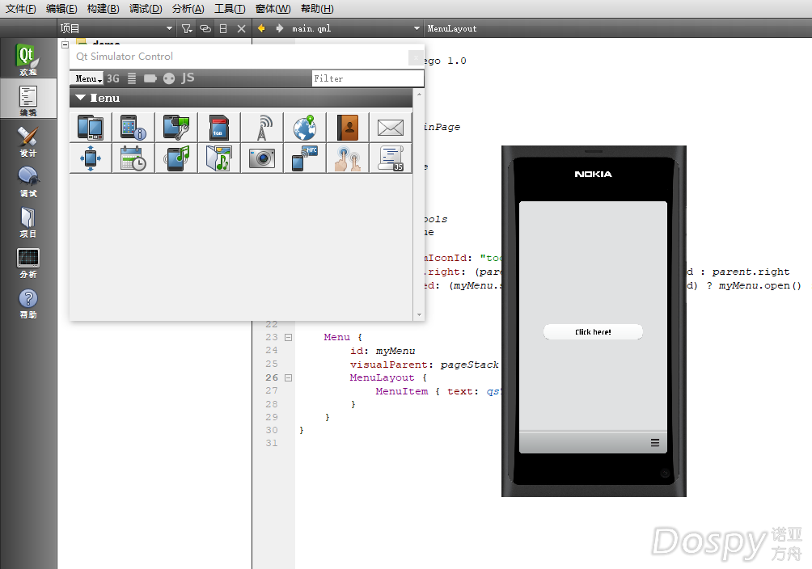Open the antenna tower network icon
Screen dimensions: 812x569
(x=262, y=128)
